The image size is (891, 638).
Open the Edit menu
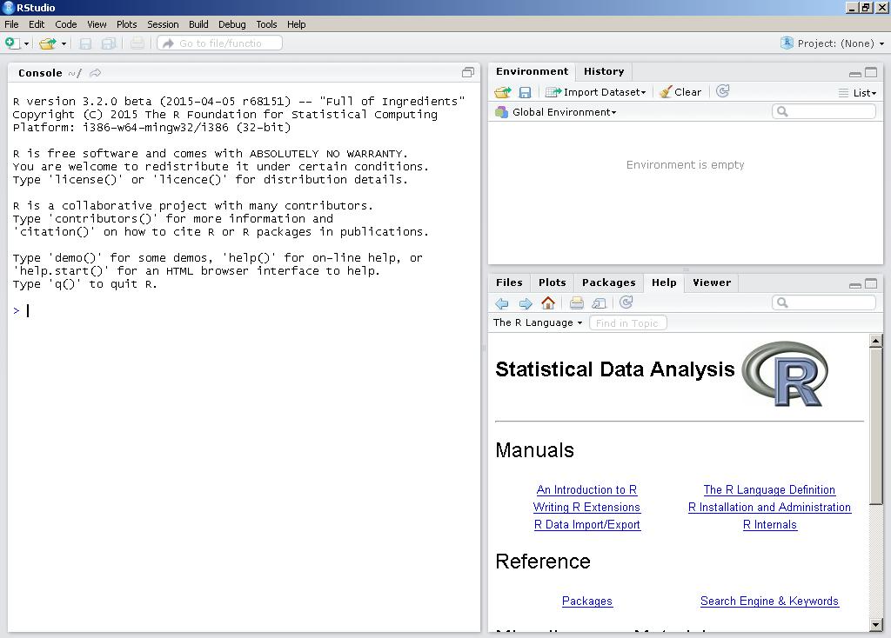37,24
